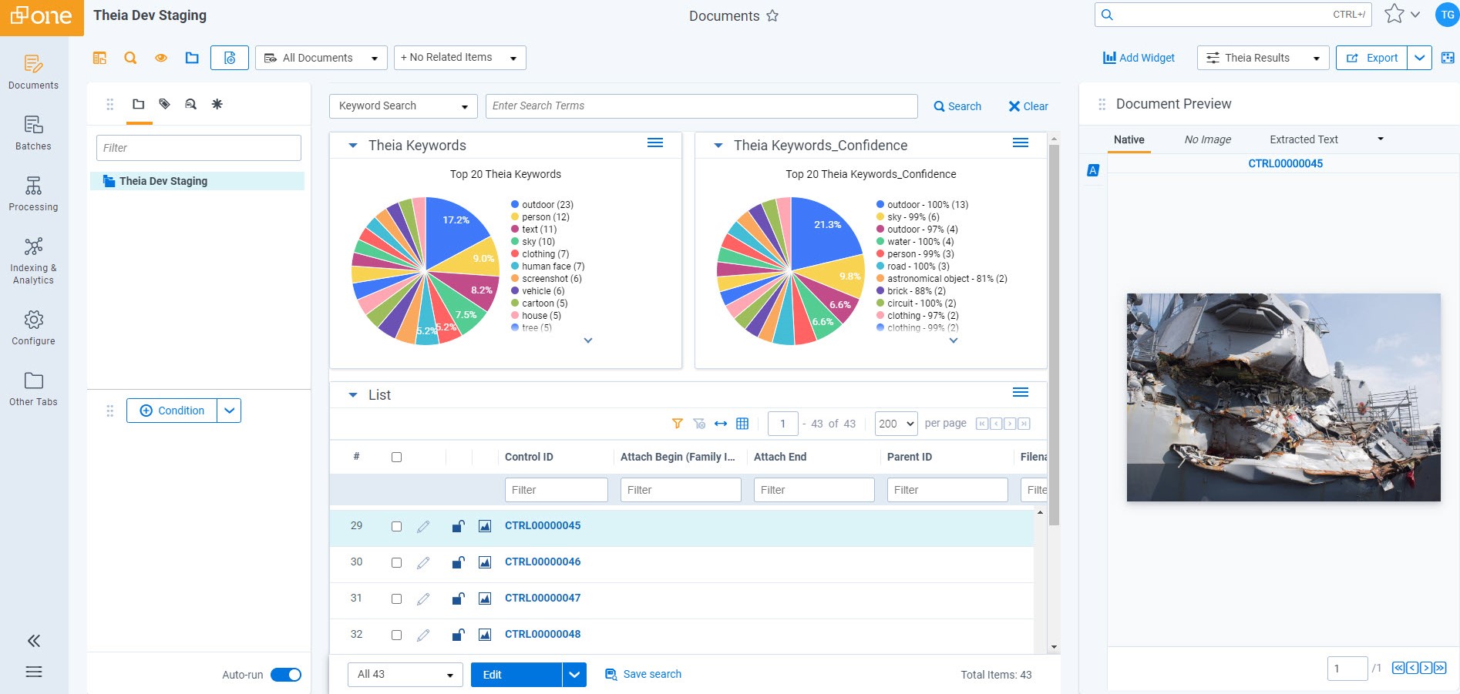Click the Configure gear icon
Viewport: 1460px width, 694px height.
pyautogui.click(x=33, y=320)
